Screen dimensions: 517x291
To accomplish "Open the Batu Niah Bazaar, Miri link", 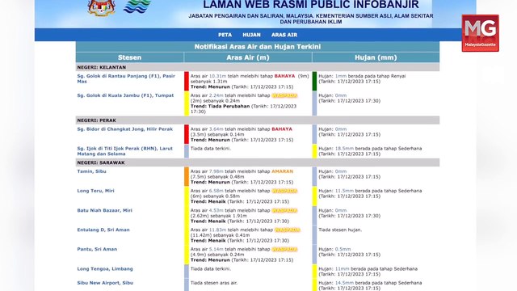I will pos(104,210).
